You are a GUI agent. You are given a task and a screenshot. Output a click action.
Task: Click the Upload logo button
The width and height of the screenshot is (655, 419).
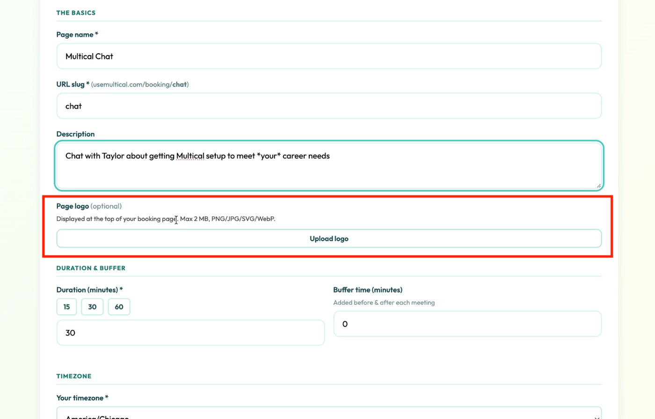(x=329, y=238)
